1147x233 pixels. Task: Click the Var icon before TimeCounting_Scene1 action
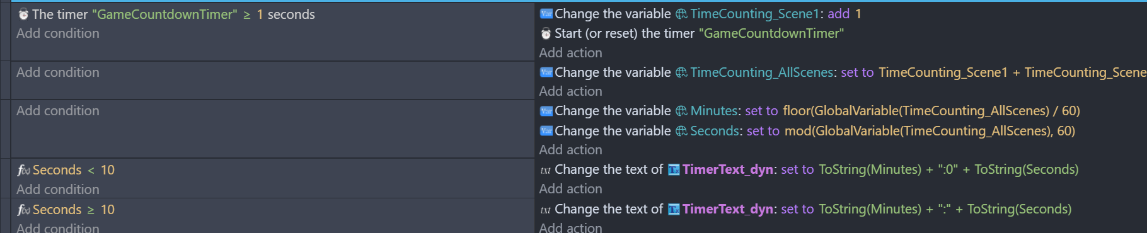point(546,14)
